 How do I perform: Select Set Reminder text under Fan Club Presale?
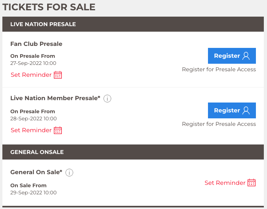pos(31,75)
